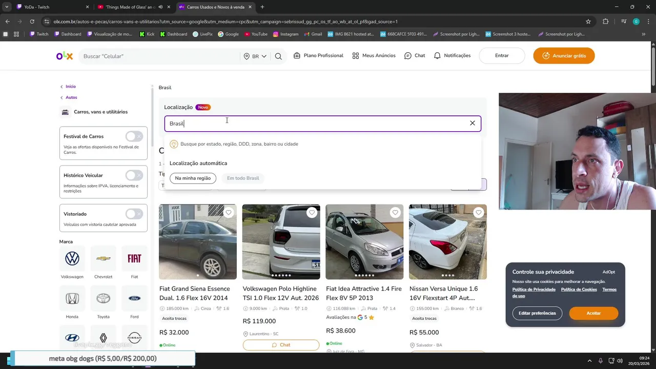Open Volkswagen Polo car photo
Viewport: 656px width, 369px height.
(x=281, y=242)
